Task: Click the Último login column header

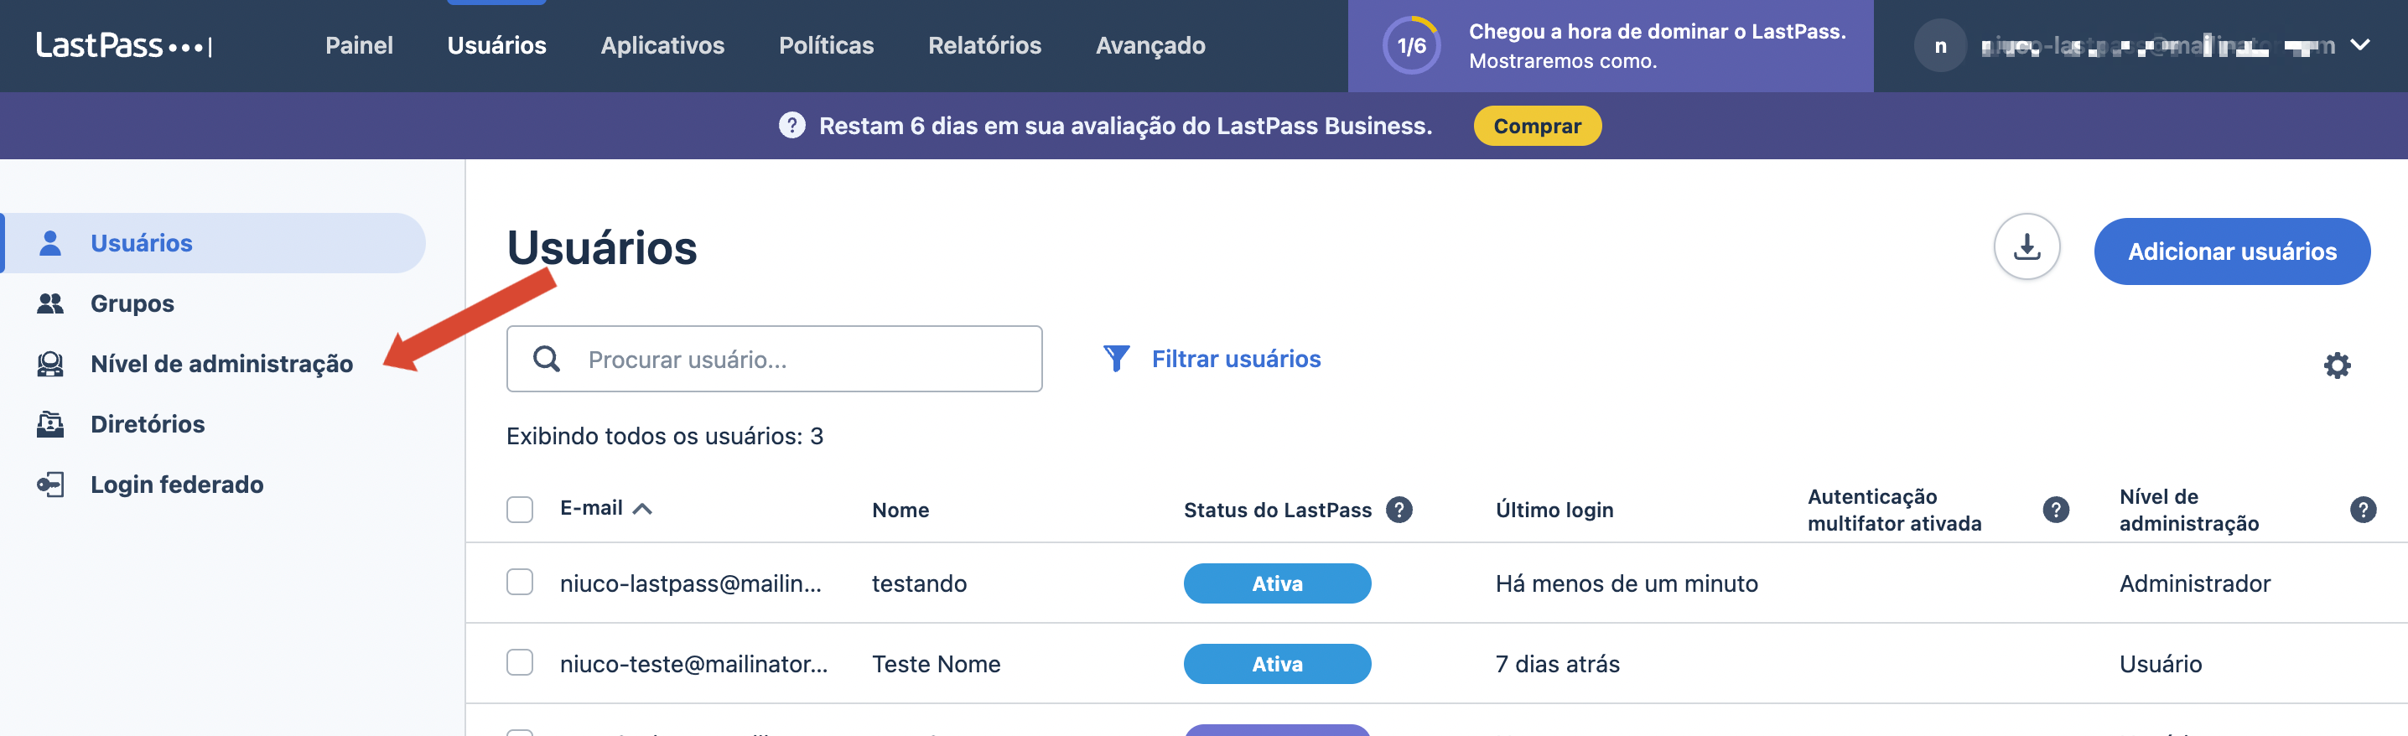Action: point(1554,510)
